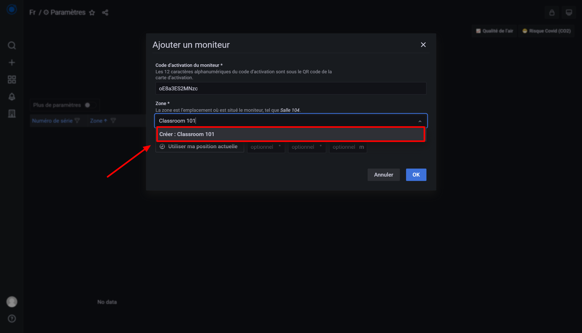
Task: Open the help question mark icon
Action: pyautogui.click(x=12, y=319)
